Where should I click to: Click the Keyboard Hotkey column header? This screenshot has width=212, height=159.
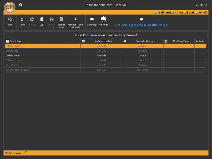tap(101, 41)
